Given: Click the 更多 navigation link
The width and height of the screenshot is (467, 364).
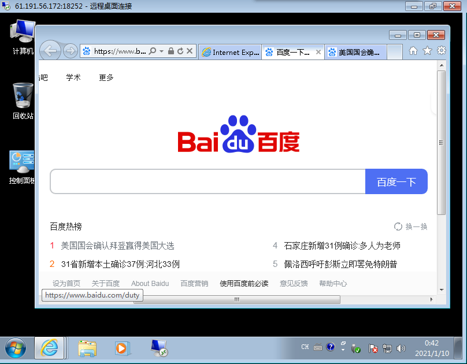Looking at the screenshot, I should coord(106,77).
